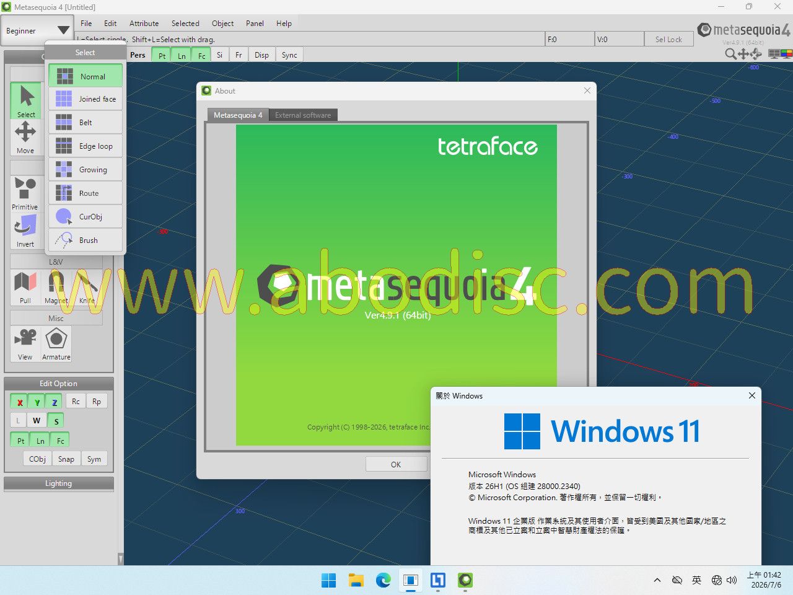Open the Object menu
This screenshot has width=793, height=595.
click(x=222, y=24)
